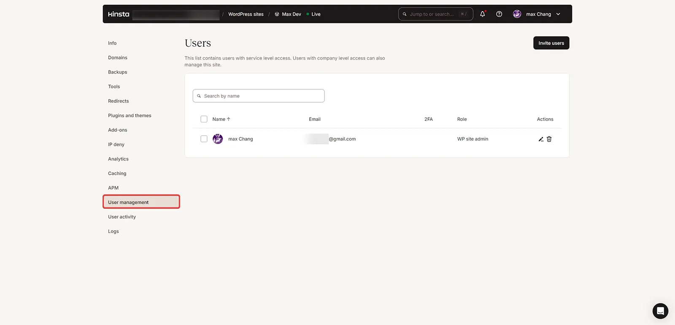675x325 pixels.
Task: View Logs page
Action: pos(113,231)
